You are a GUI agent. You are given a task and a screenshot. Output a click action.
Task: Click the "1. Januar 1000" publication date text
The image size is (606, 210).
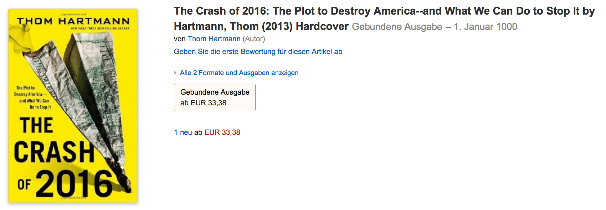tap(485, 27)
